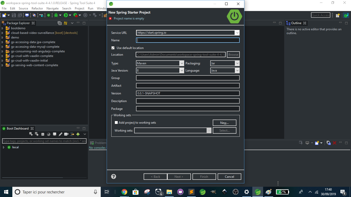The height and width of the screenshot is (197, 351).
Task: Open the Boot Dashboard green power icon
Action: coord(49,15)
